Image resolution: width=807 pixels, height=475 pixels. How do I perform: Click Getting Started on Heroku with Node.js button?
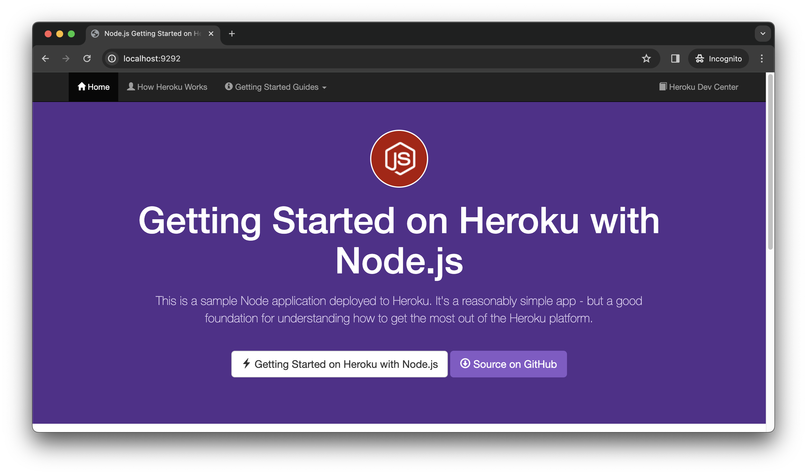click(339, 364)
